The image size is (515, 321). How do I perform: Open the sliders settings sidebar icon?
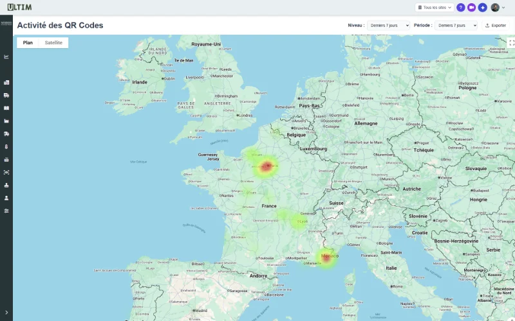pos(6,211)
